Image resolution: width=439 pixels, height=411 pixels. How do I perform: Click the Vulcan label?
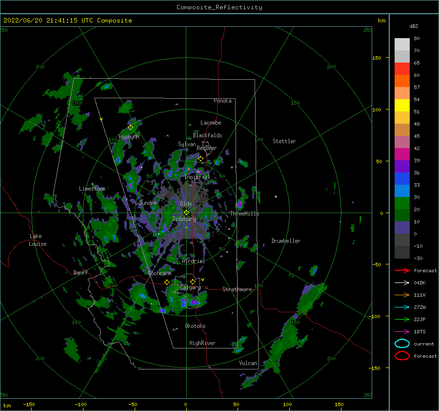tap(248, 363)
